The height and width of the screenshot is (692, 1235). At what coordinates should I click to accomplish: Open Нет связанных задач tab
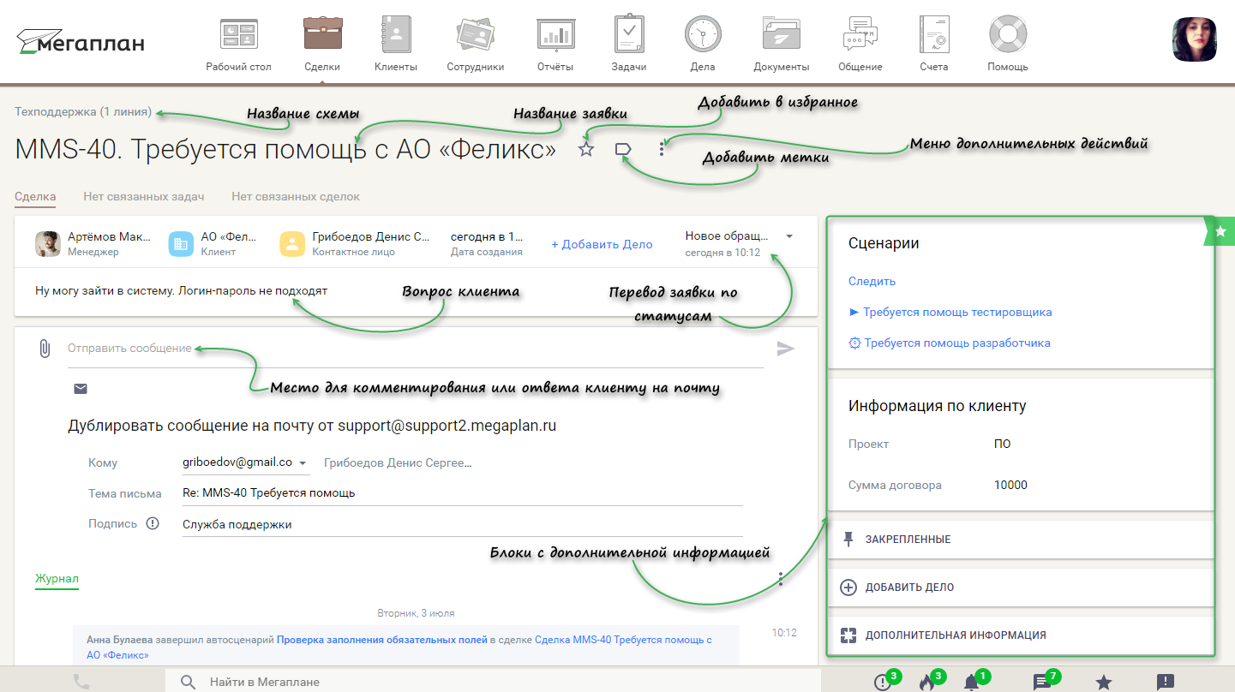[x=144, y=196]
